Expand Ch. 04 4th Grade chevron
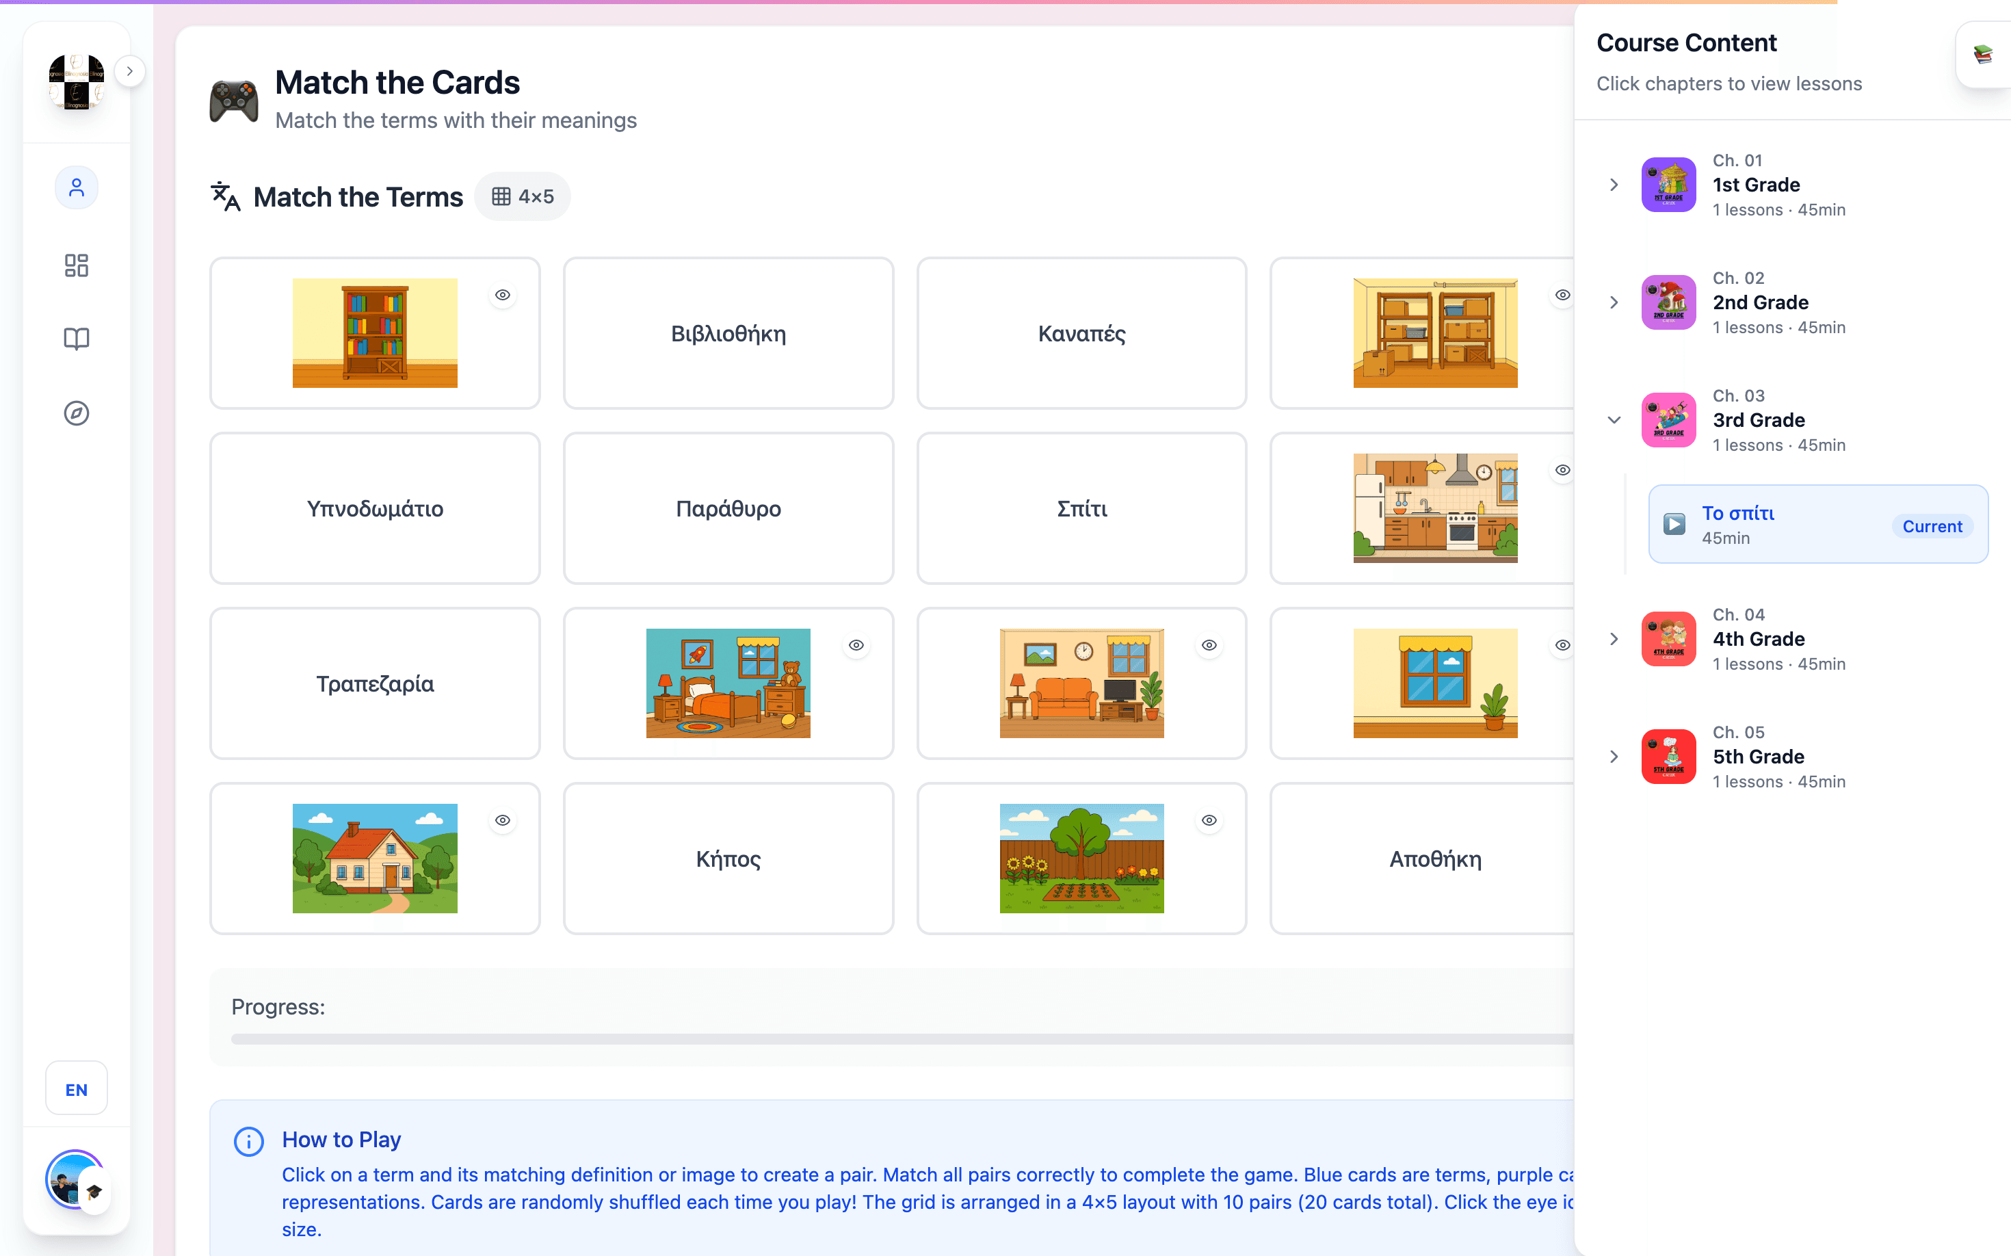2011x1256 pixels. pyautogui.click(x=1613, y=639)
